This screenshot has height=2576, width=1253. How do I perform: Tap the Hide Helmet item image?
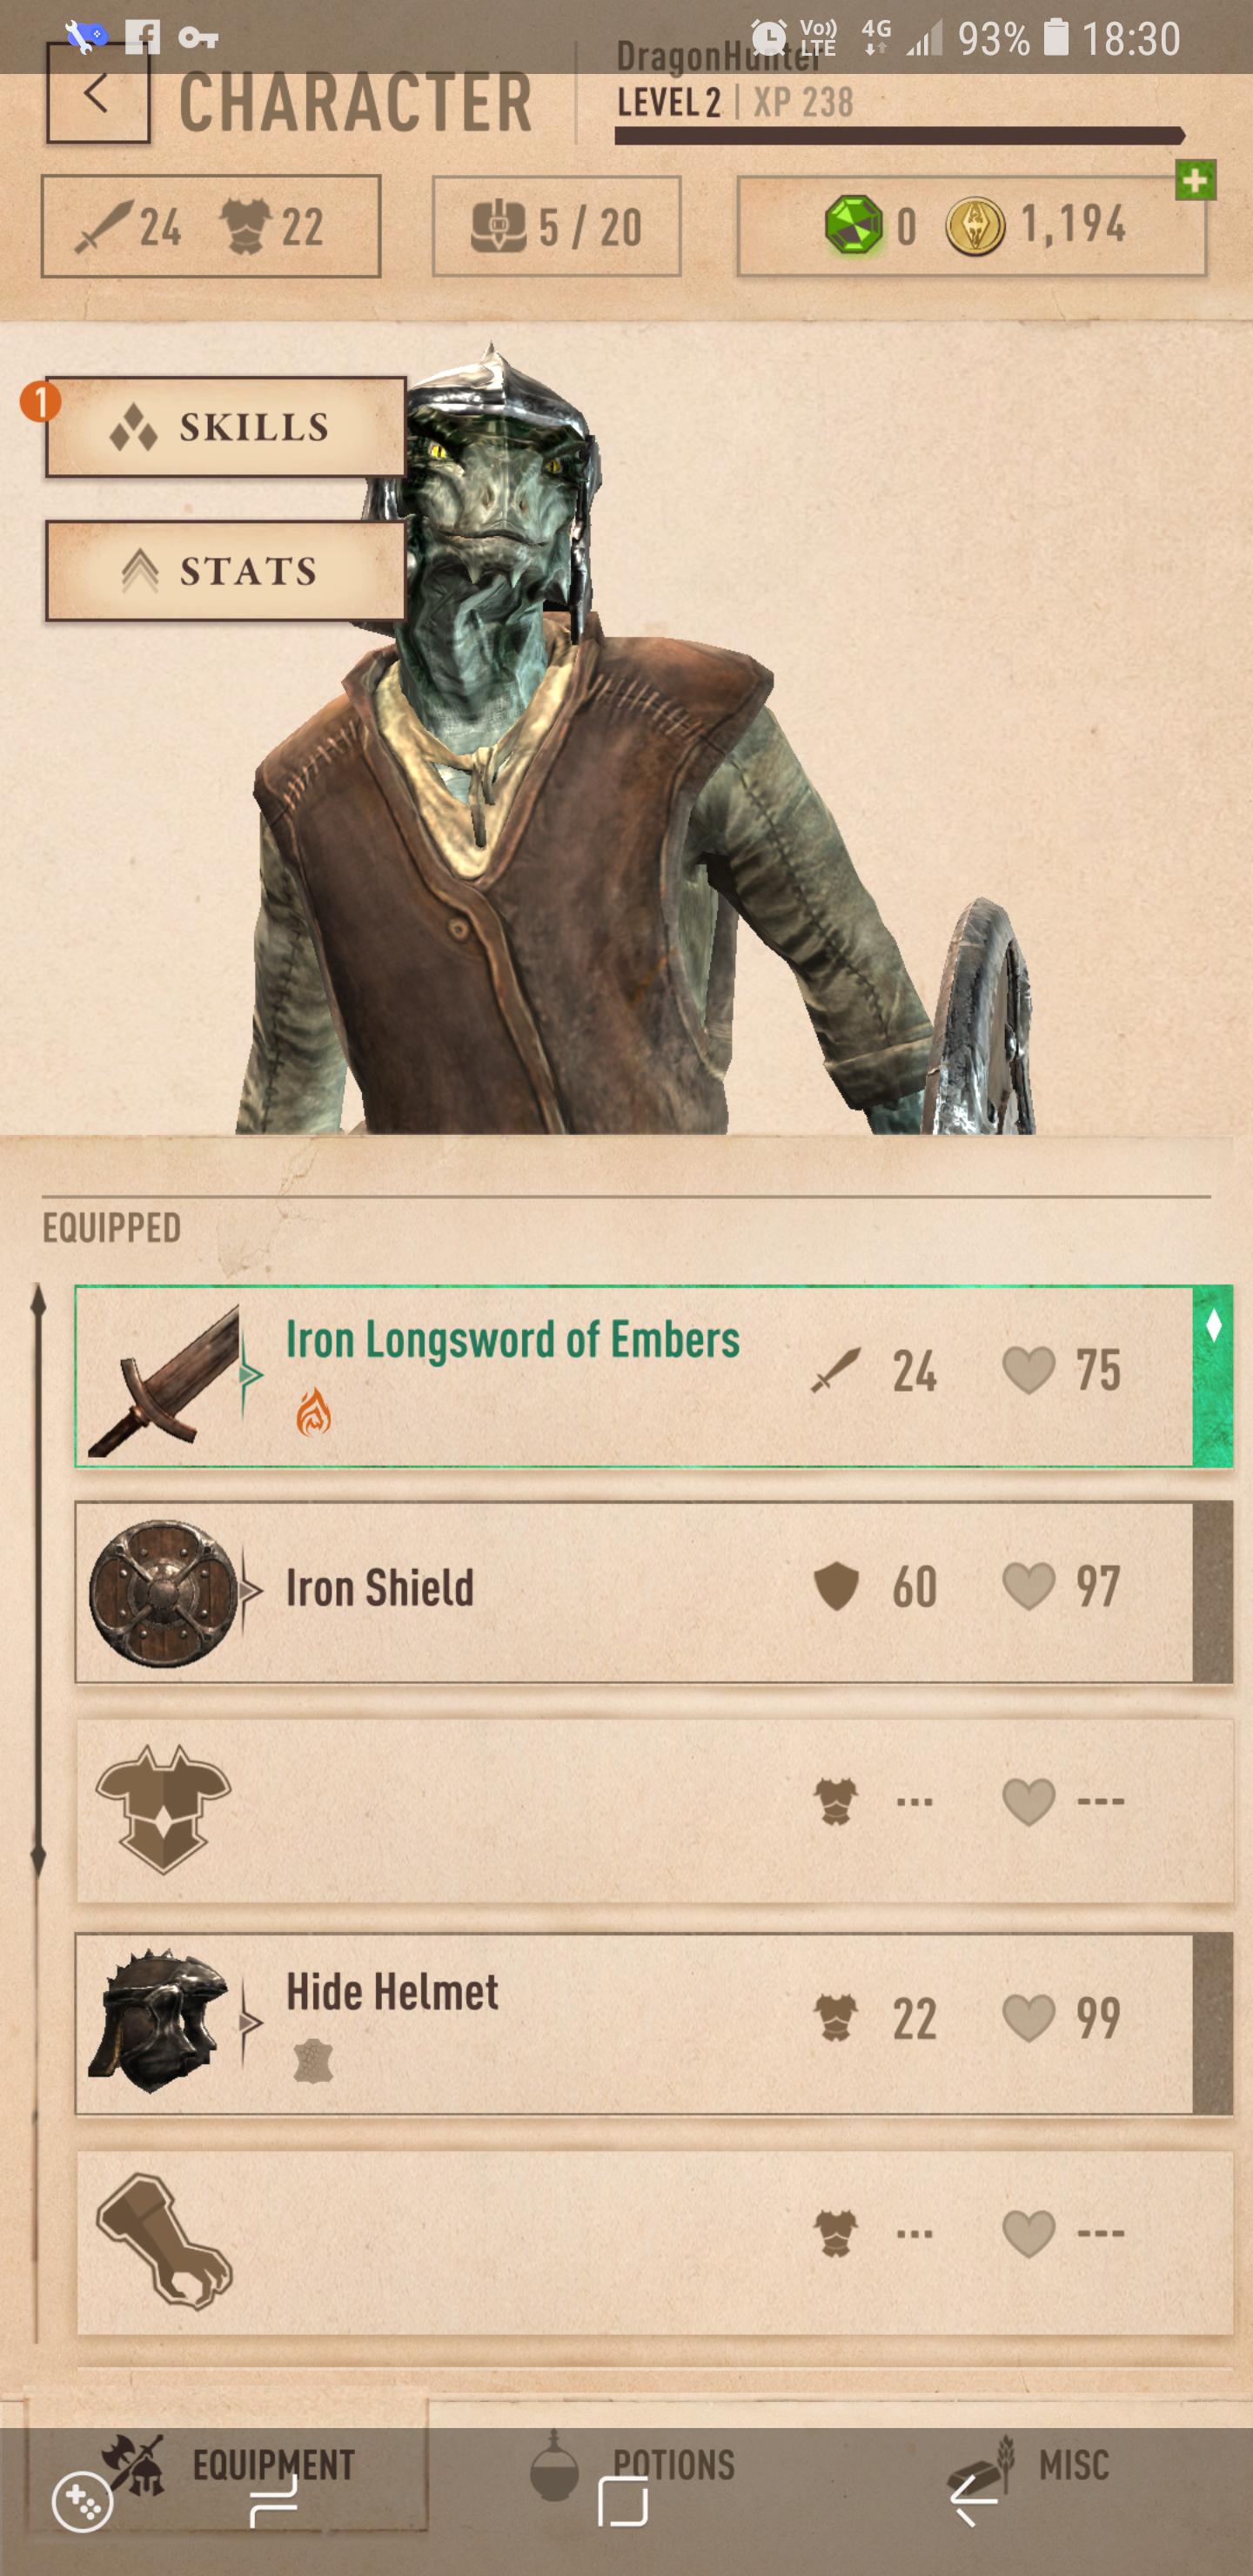coord(160,2021)
